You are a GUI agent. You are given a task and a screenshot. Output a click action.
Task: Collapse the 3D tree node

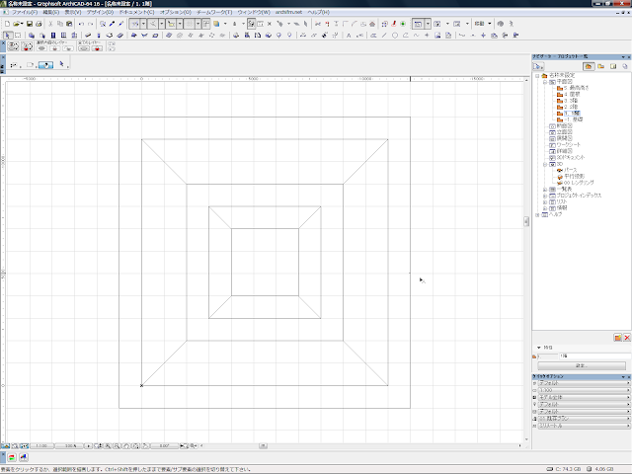(x=545, y=164)
